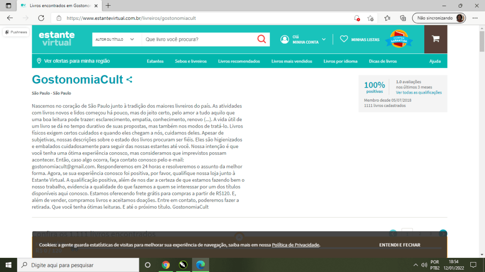Click the Estante Virtual logo
The height and width of the screenshot is (272, 485).
(x=57, y=39)
